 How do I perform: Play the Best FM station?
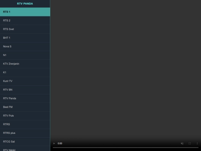(25, 107)
